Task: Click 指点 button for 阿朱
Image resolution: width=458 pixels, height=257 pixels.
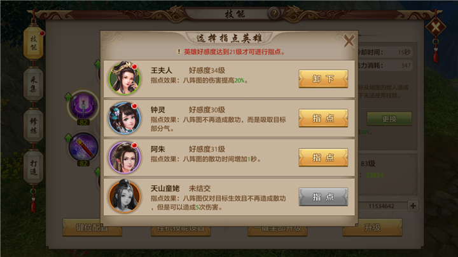Action: pyautogui.click(x=323, y=157)
